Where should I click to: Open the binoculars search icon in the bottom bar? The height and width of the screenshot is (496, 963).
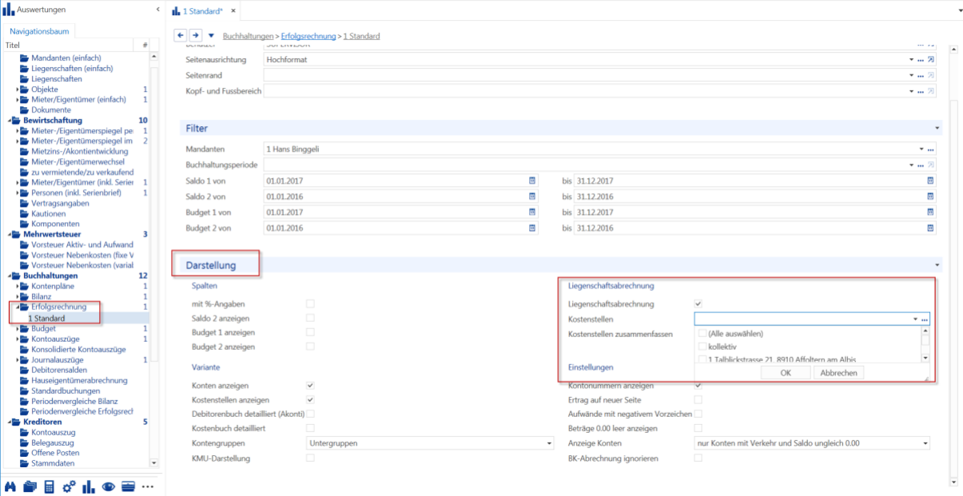10,486
